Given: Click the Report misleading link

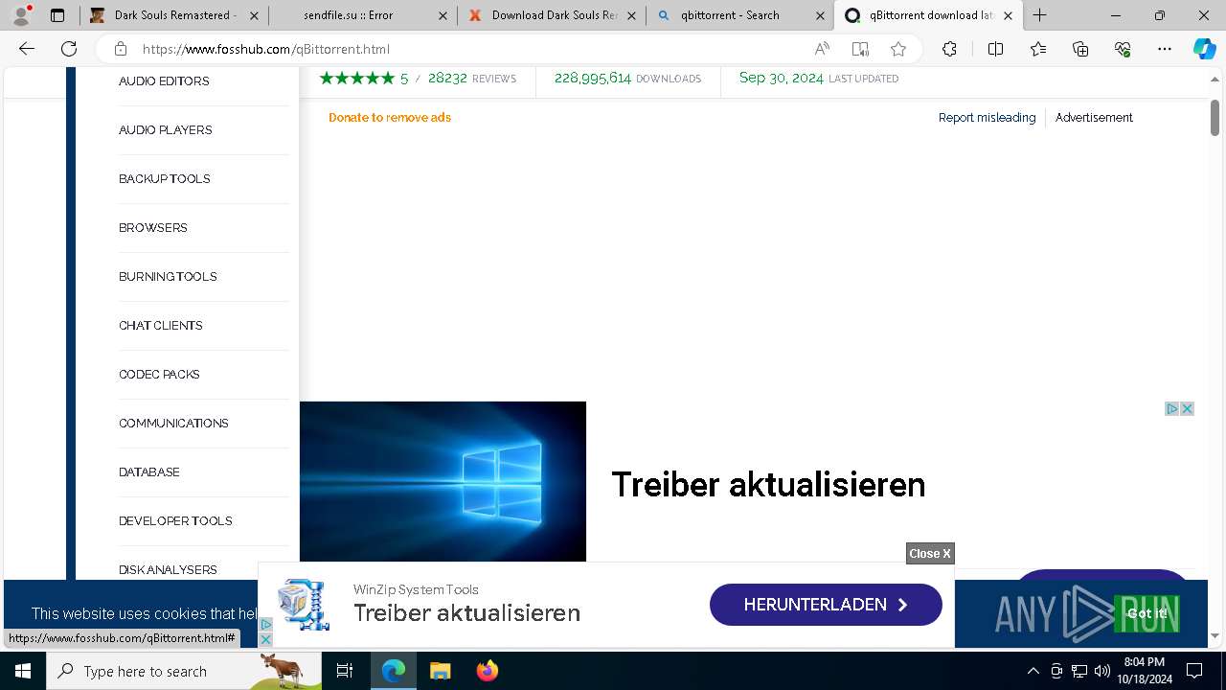Looking at the screenshot, I should pos(987,118).
